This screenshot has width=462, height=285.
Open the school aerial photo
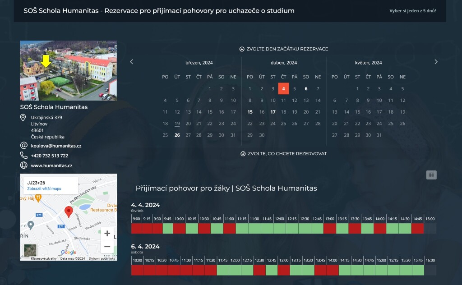pos(69,71)
